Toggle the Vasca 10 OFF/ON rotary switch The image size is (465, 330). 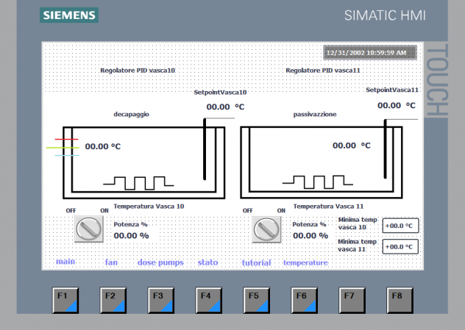[89, 229]
